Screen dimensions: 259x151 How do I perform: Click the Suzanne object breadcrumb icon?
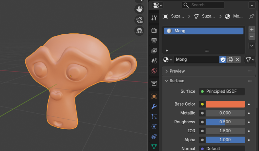[x=165, y=16]
